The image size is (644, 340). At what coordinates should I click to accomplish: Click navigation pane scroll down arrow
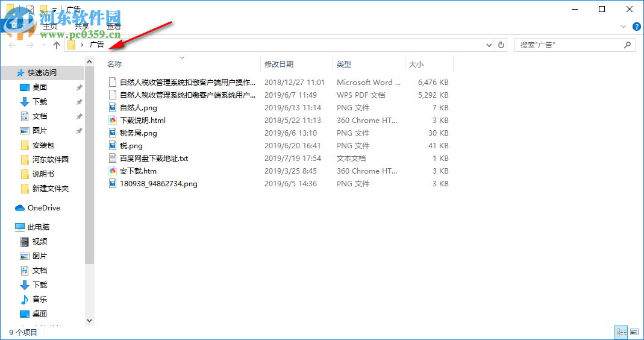pos(90,320)
